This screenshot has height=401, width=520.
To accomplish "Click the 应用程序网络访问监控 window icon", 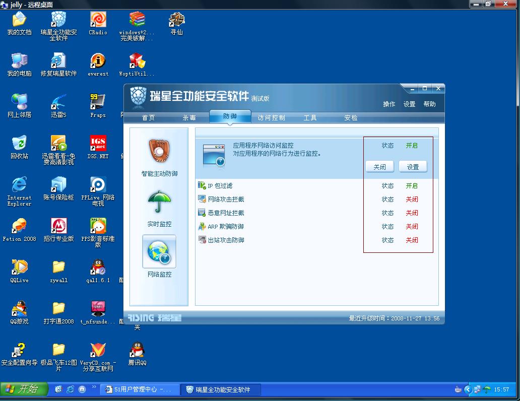I will coord(214,156).
